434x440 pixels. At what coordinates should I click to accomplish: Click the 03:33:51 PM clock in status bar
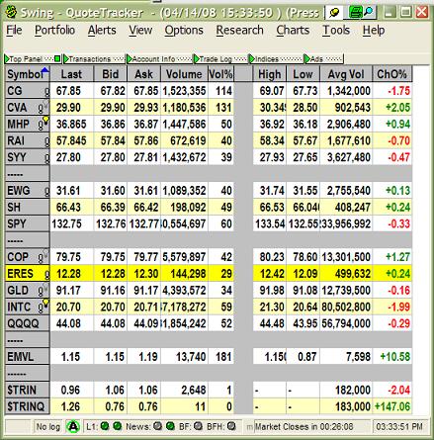tap(399, 427)
